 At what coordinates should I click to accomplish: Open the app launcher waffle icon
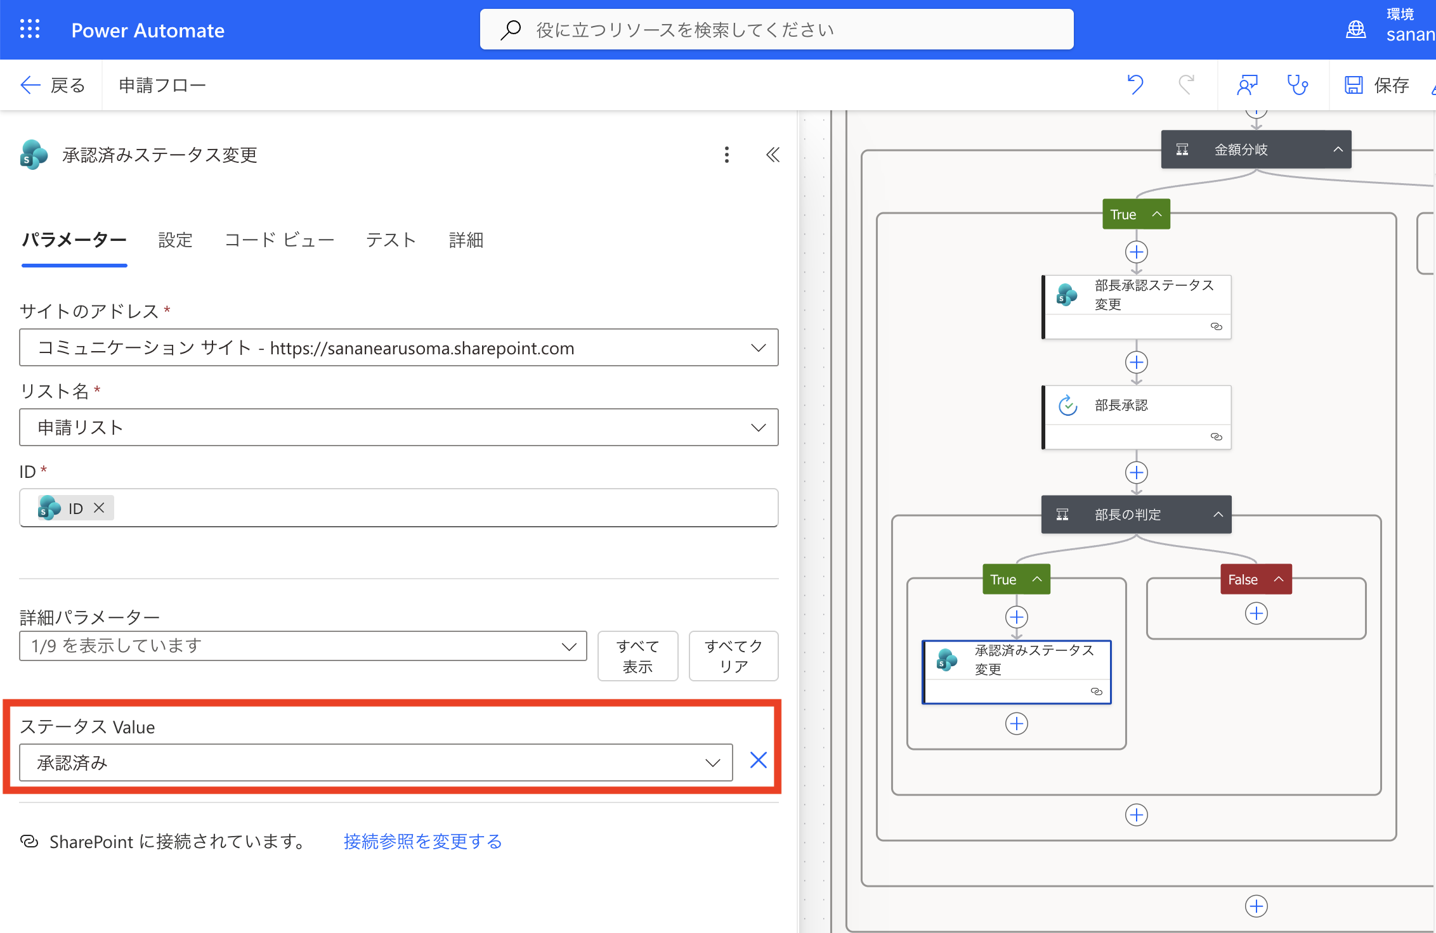click(30, 29)
